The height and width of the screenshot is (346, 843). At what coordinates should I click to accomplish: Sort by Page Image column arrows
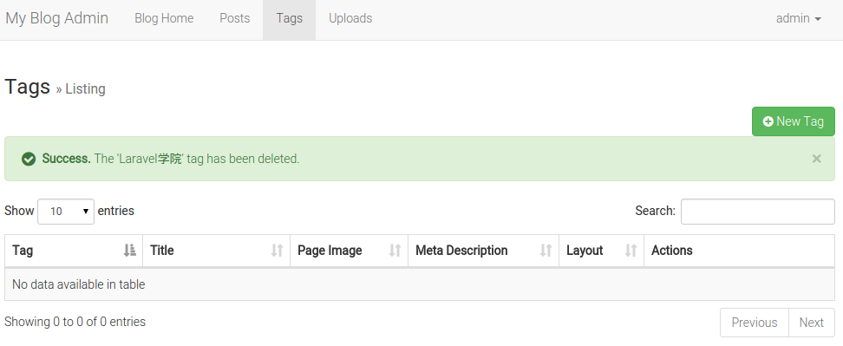pyautogui.click(x=395, y=251)
